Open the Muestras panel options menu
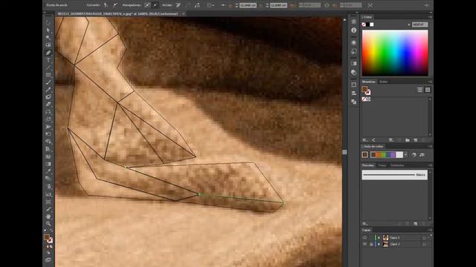 pos(430,82)
